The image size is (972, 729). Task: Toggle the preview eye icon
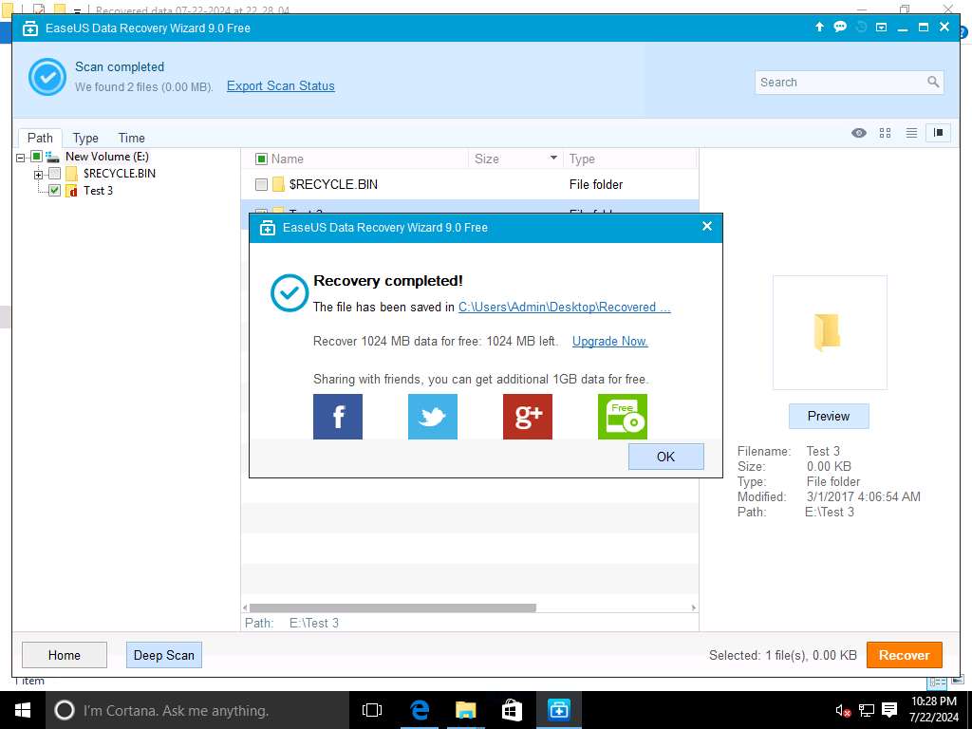click(858, 133)
